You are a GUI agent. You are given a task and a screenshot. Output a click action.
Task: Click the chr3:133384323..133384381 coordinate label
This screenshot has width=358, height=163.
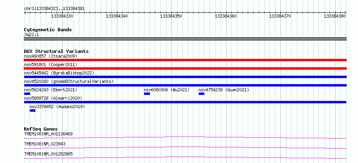[54, 9]
